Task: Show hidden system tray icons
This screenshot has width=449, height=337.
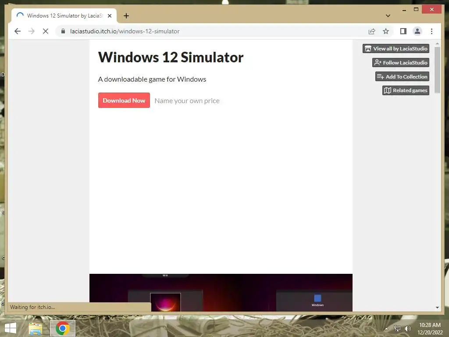Action: (x=386, y=329)
